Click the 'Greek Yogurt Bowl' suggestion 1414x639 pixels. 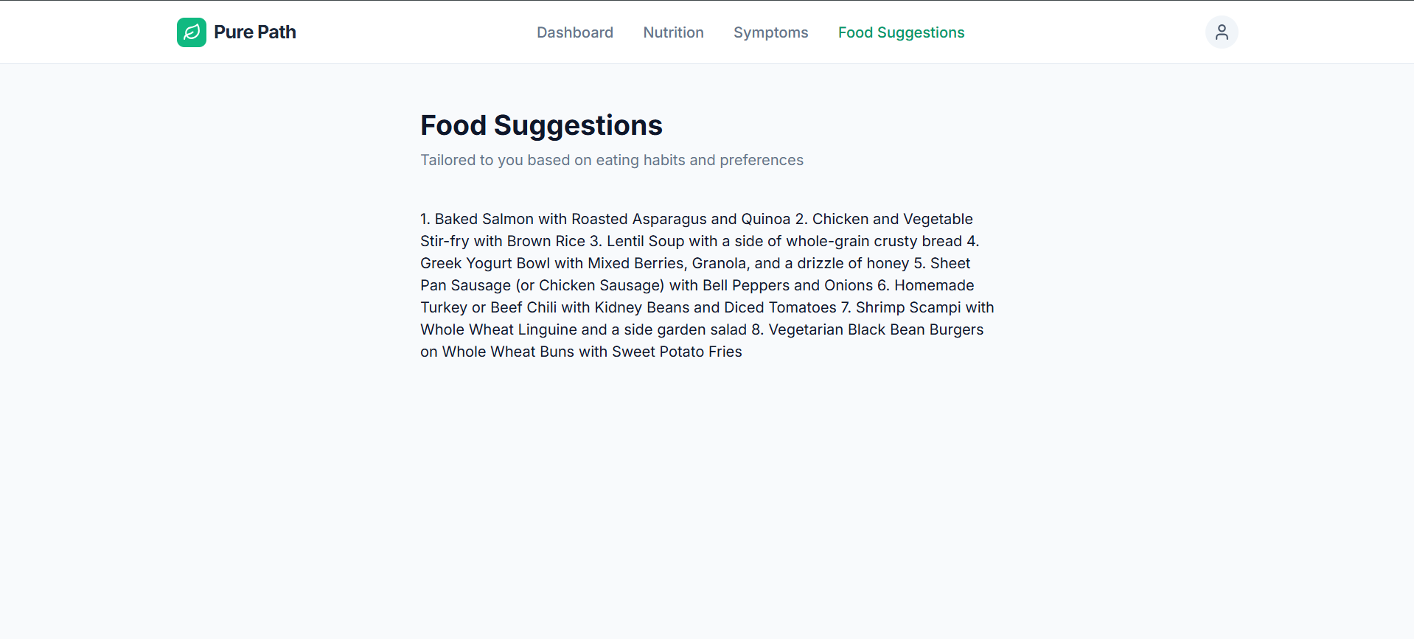[485, 263]
